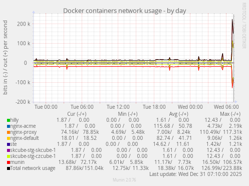Click the blue nginx-acme legend swatch
Viewport: 249px width, 186px height.
[x=9, y=126]
